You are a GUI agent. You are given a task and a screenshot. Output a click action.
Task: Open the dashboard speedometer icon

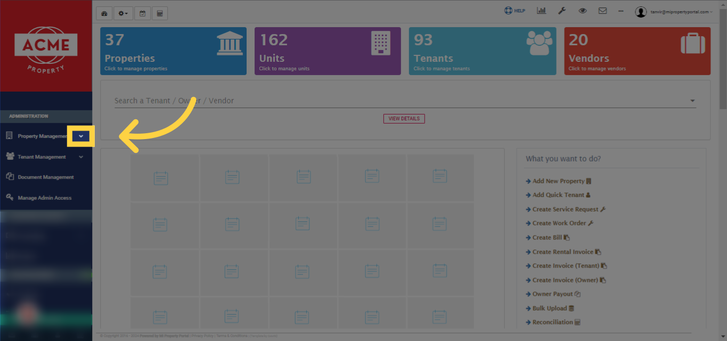104,13
